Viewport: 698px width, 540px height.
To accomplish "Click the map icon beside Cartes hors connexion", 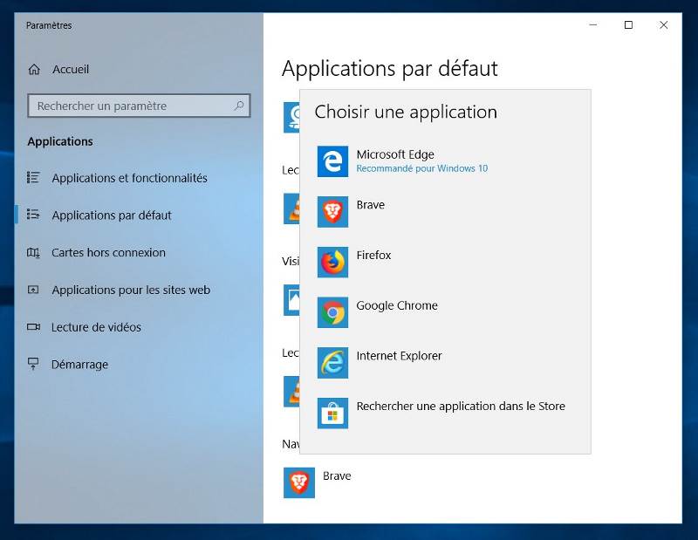I will tap(33, 252).
